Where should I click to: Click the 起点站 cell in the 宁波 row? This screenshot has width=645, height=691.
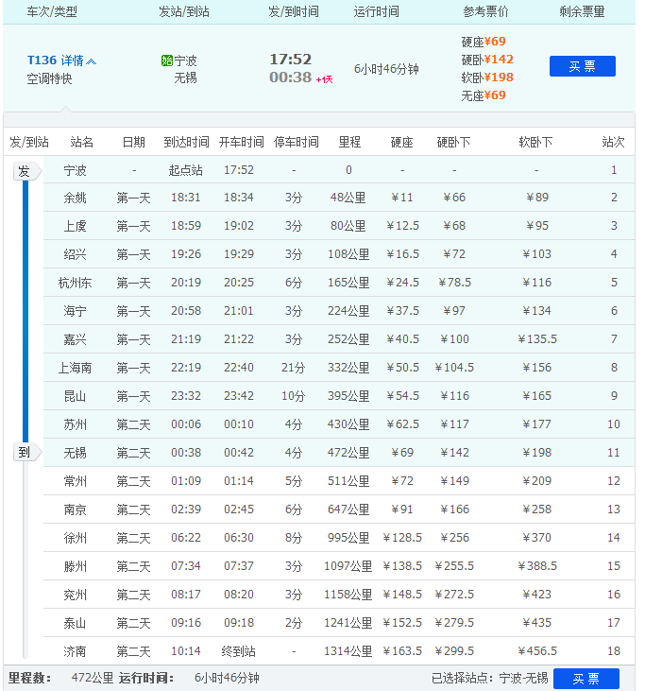pyautogui.click(x=185, y=170)
